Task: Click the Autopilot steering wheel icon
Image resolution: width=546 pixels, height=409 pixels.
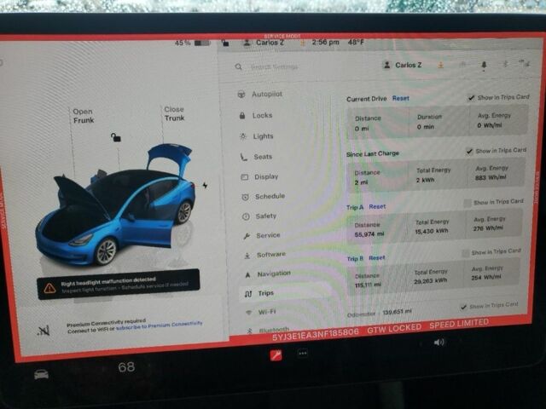Action: tap(241, 95)
